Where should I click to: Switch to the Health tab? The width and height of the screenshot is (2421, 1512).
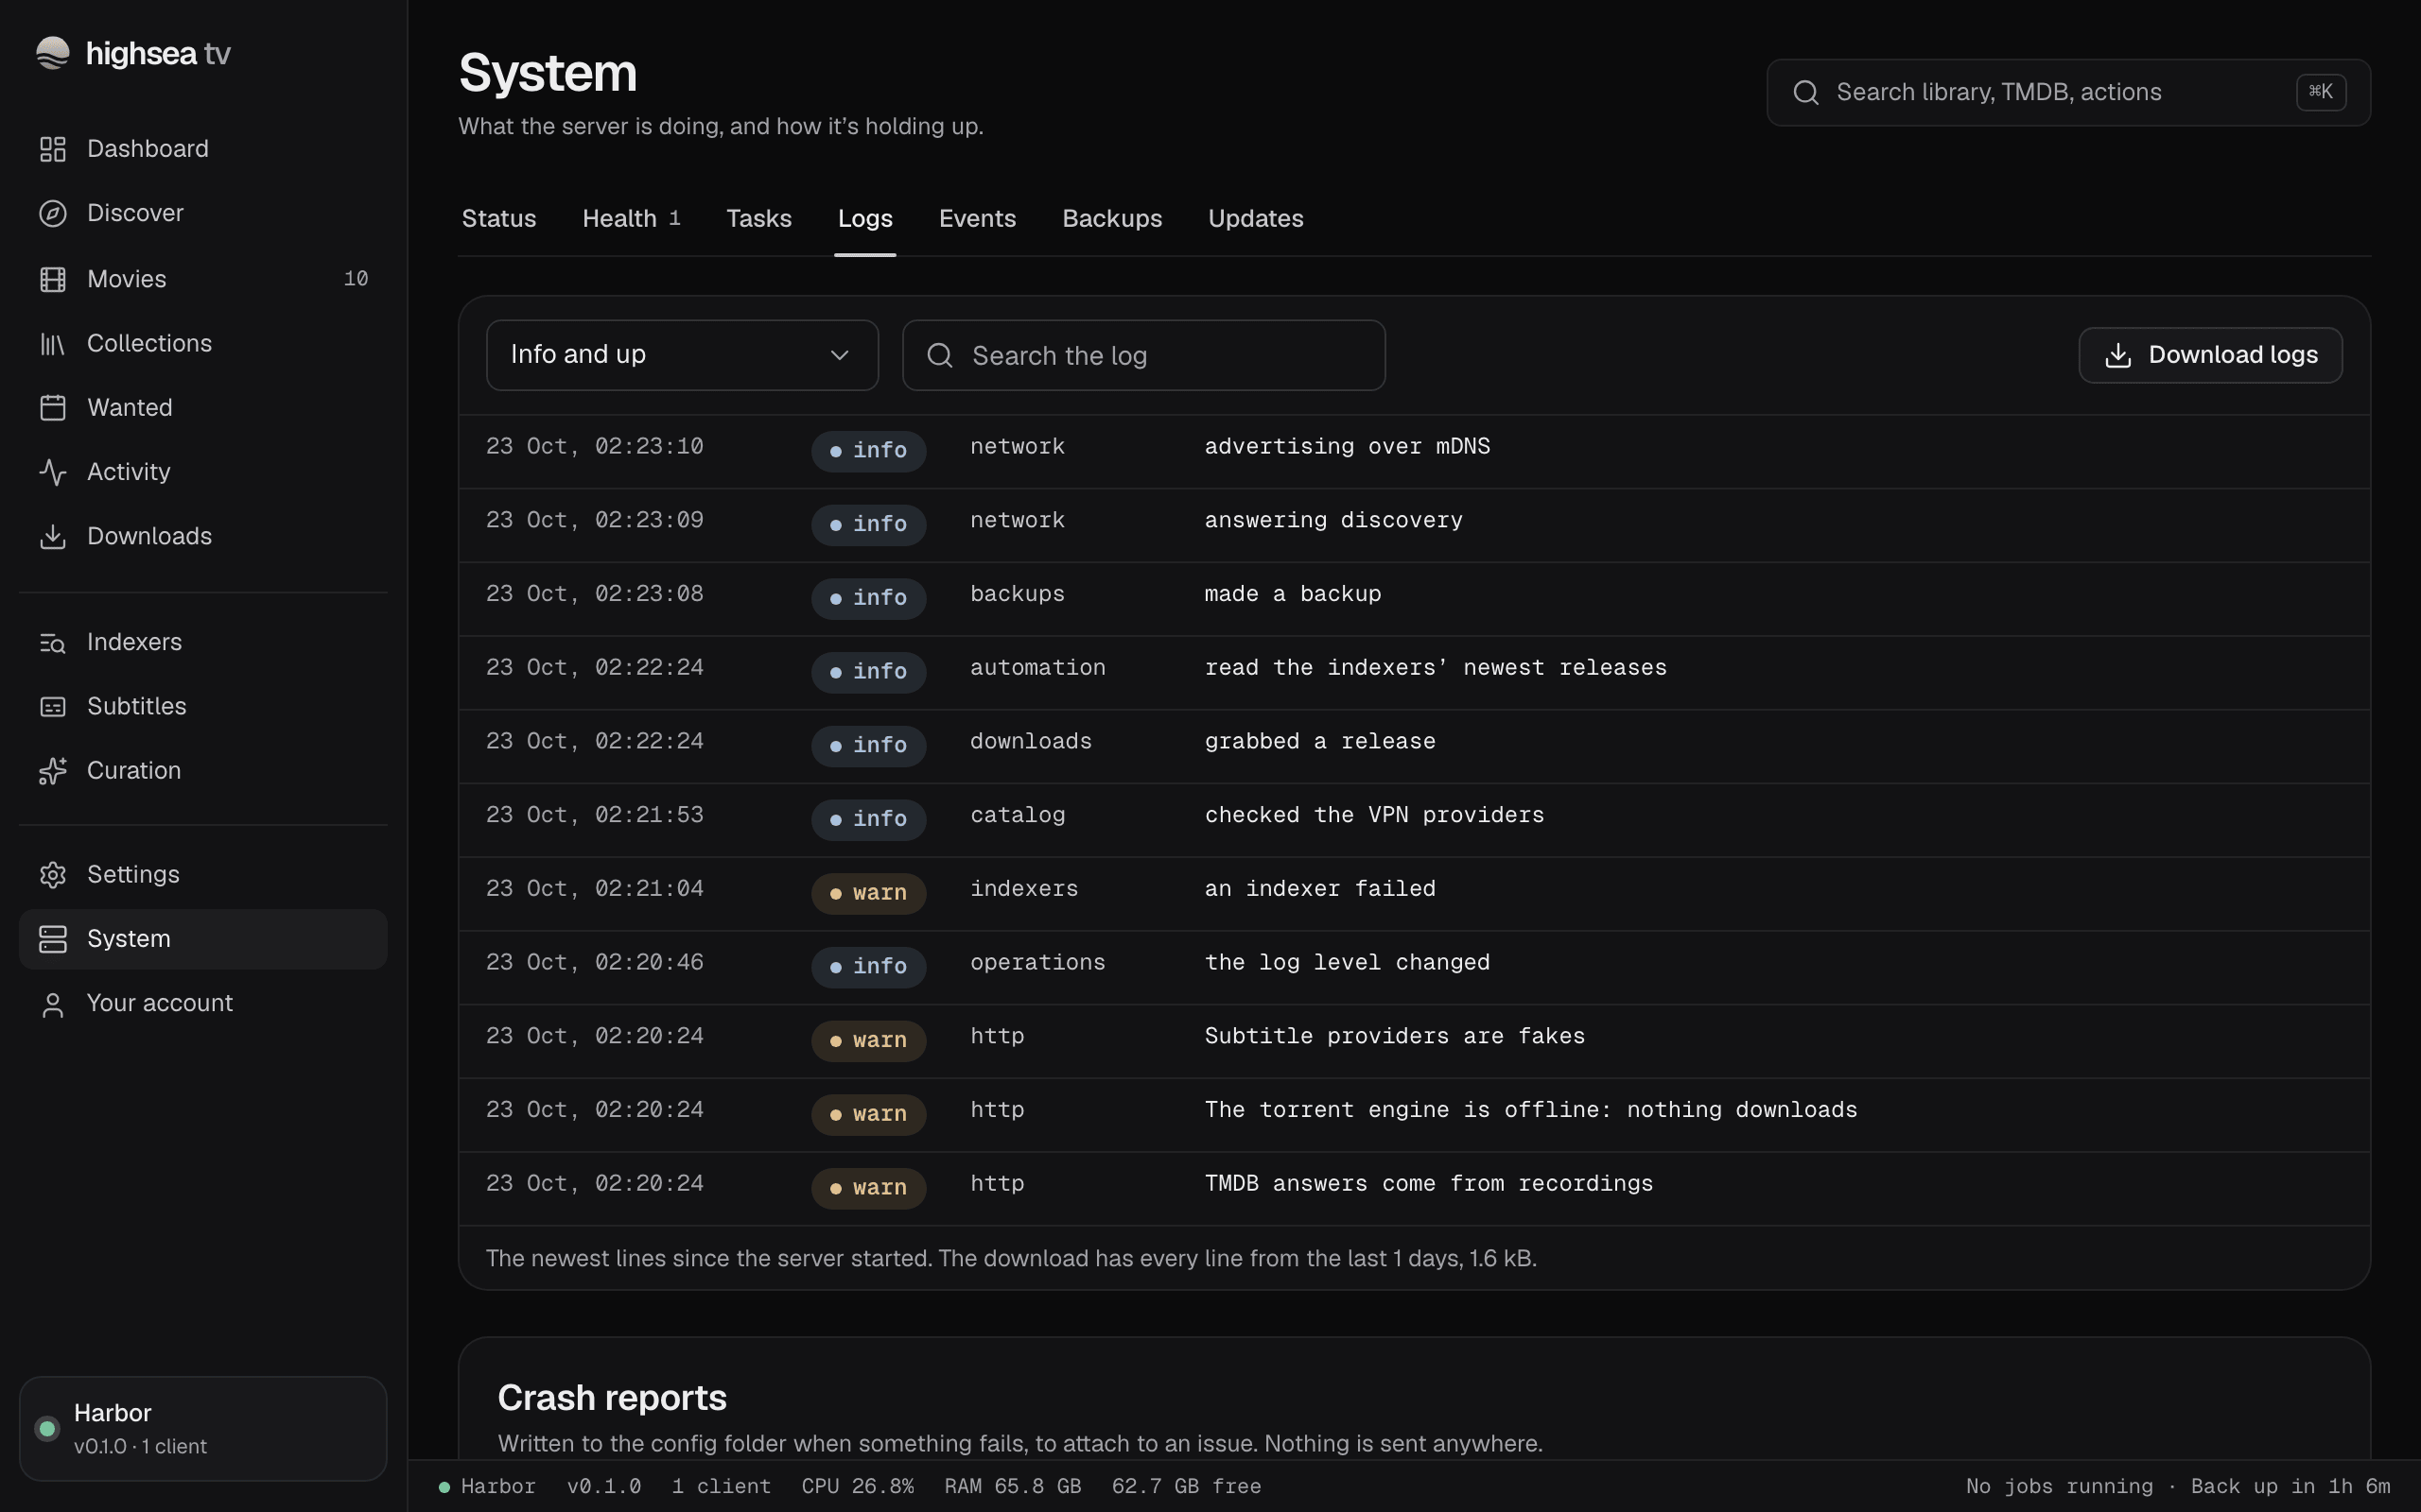point(632,218)
